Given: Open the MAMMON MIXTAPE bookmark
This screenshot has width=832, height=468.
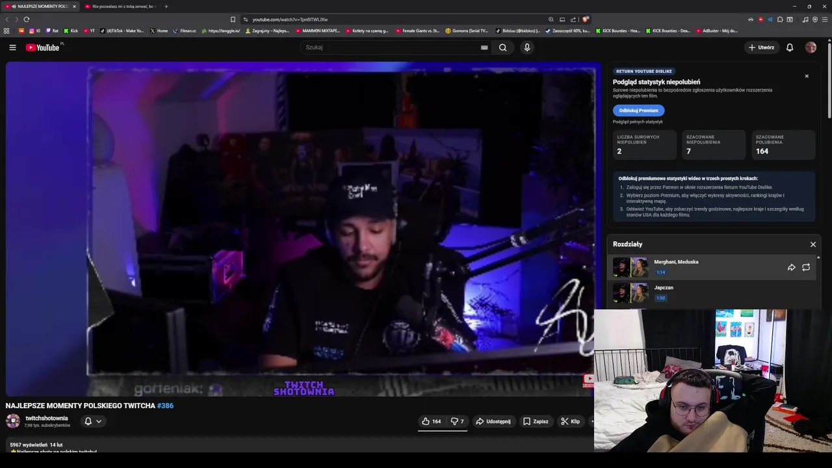Looking at the screenshot, I should tap(318, 31).
